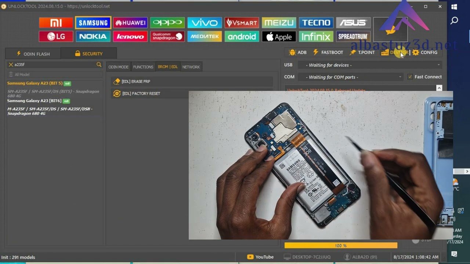The image size is (470, 264).
Task: Open the Windows notification center icon
Action: point(454,254)
